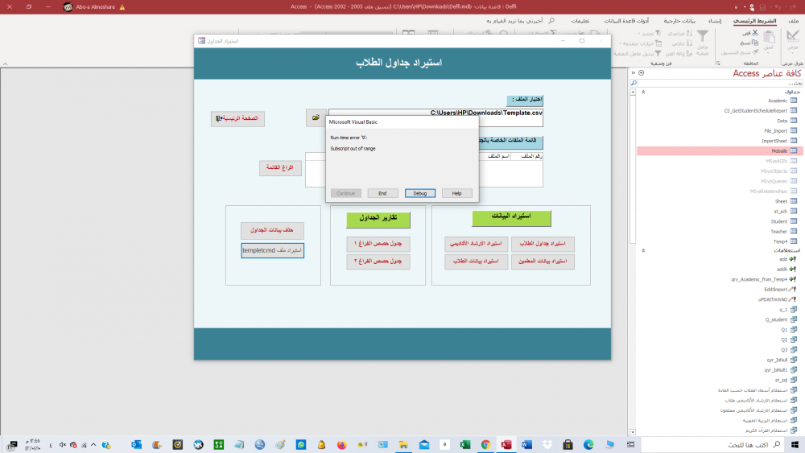Click the End button in the error dialog
The width and height of the screenshot is (805, 453).
pos(382,193)
